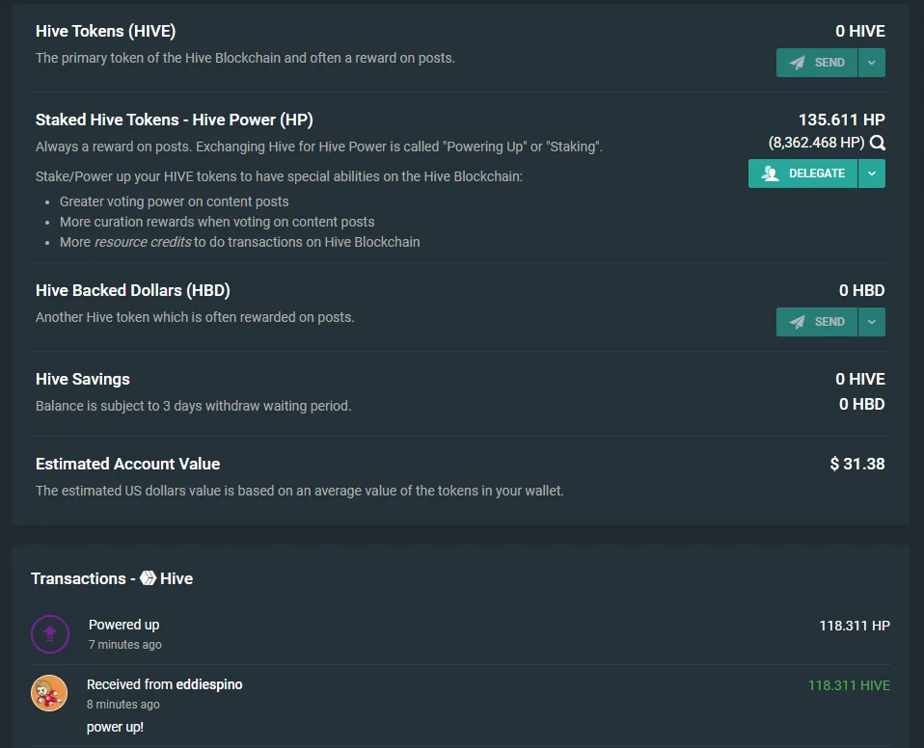Open dropdown next to HIVE SEND button
This screenshot has width=924, height=748.
(872, 63)
